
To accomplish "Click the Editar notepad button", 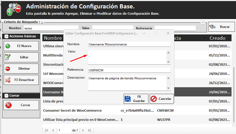I will click(x=21, y=57).
